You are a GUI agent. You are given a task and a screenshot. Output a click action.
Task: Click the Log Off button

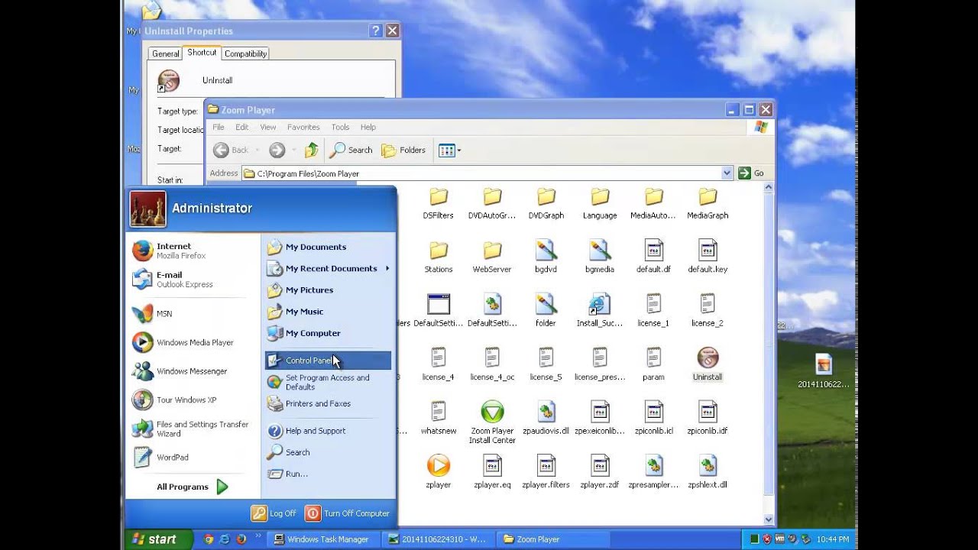pyautogui.click(x=274, y=513)
